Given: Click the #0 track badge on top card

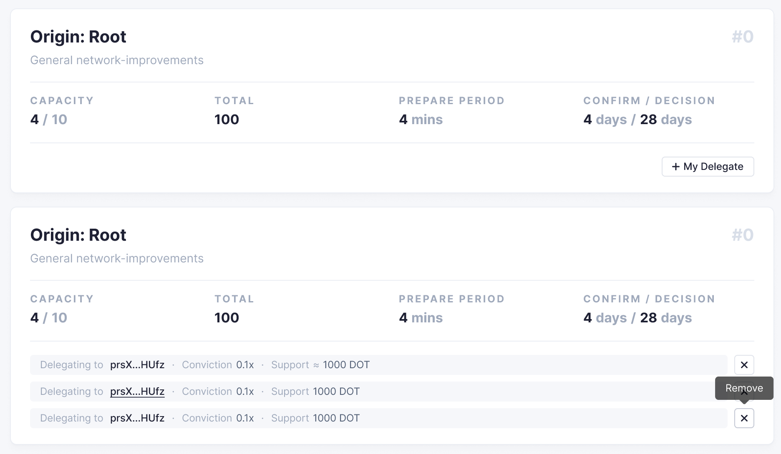Looking at the screenshot, I should click(x=743, y=37).
